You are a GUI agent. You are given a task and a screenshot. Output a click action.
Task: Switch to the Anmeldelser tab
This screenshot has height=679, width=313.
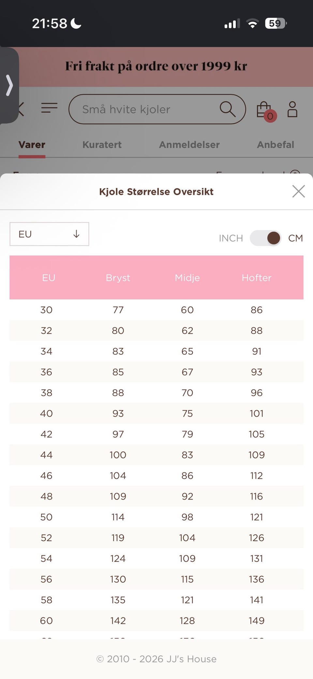(x=189, y=145)
